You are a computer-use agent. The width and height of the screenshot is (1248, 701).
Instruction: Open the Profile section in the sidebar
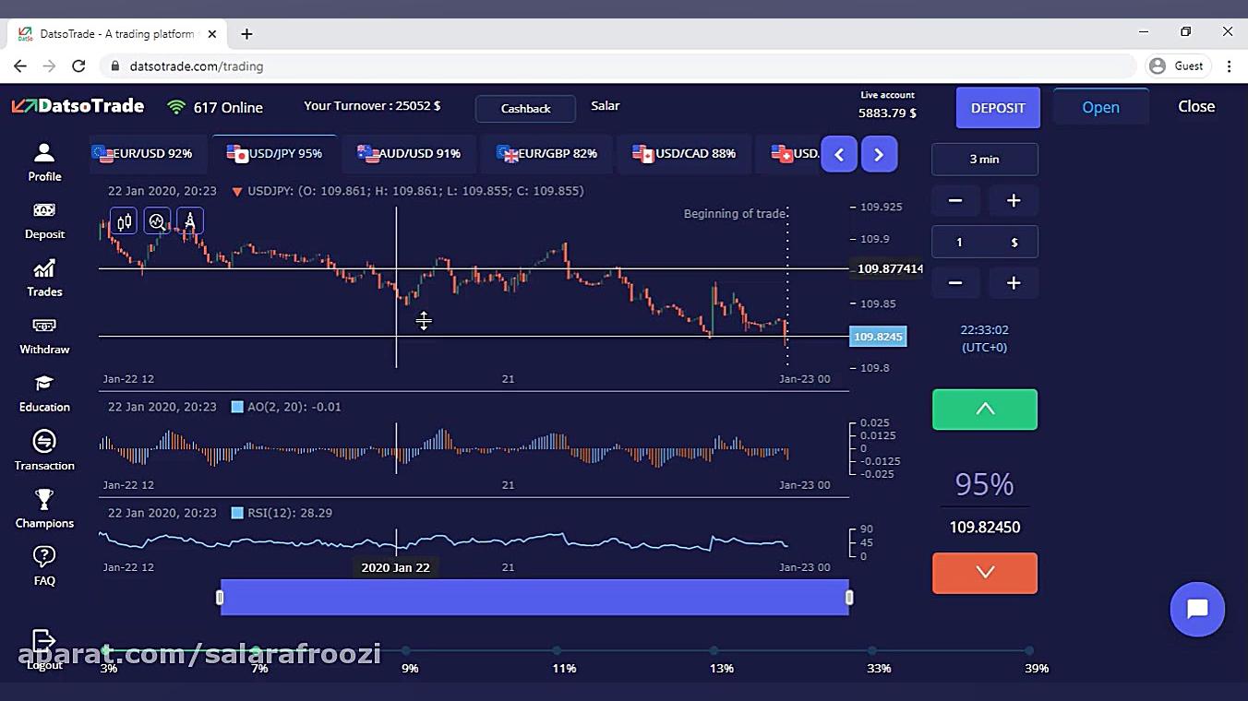point(44,162)
